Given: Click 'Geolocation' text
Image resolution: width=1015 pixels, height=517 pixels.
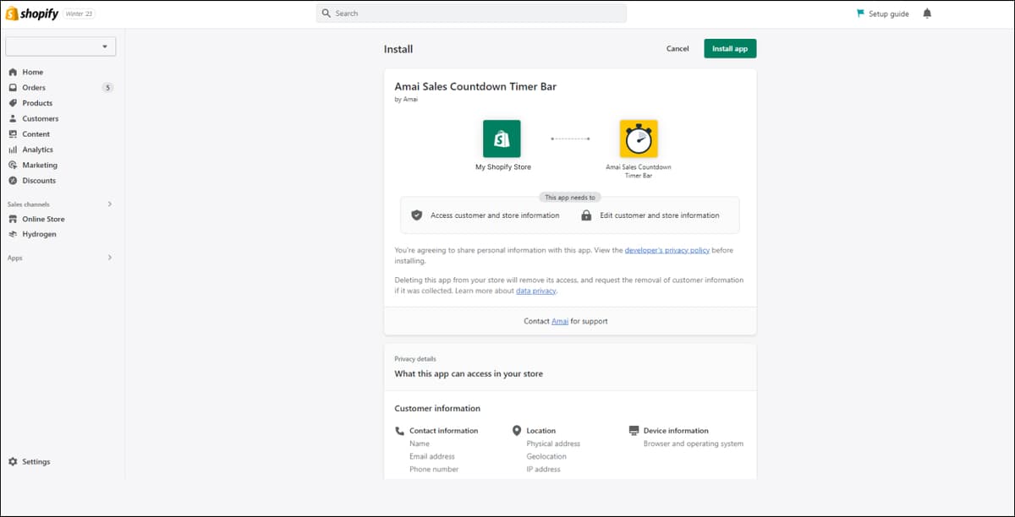Looking at the screenshot, I should pyautogui.click(x=546, y=456).
